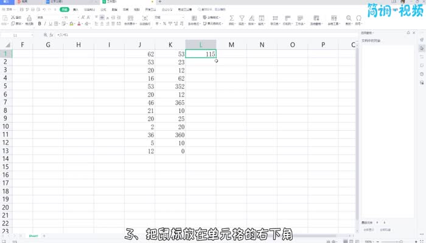Open the Insert ribbon tab
Image resolution: width=426 pixels, height=243 pixels.
tap(75, 10)
